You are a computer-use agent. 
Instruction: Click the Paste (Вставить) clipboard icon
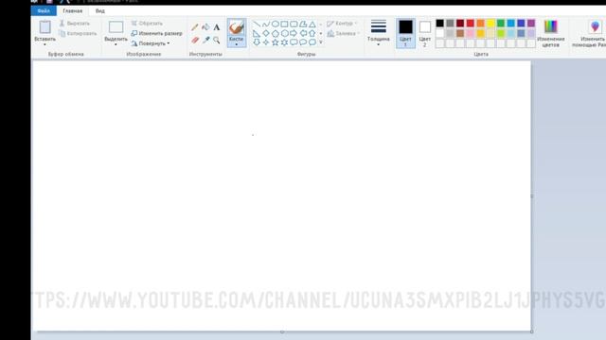point(45,27)
